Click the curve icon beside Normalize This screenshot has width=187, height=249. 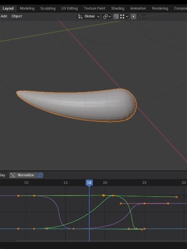tap(12, 175)
